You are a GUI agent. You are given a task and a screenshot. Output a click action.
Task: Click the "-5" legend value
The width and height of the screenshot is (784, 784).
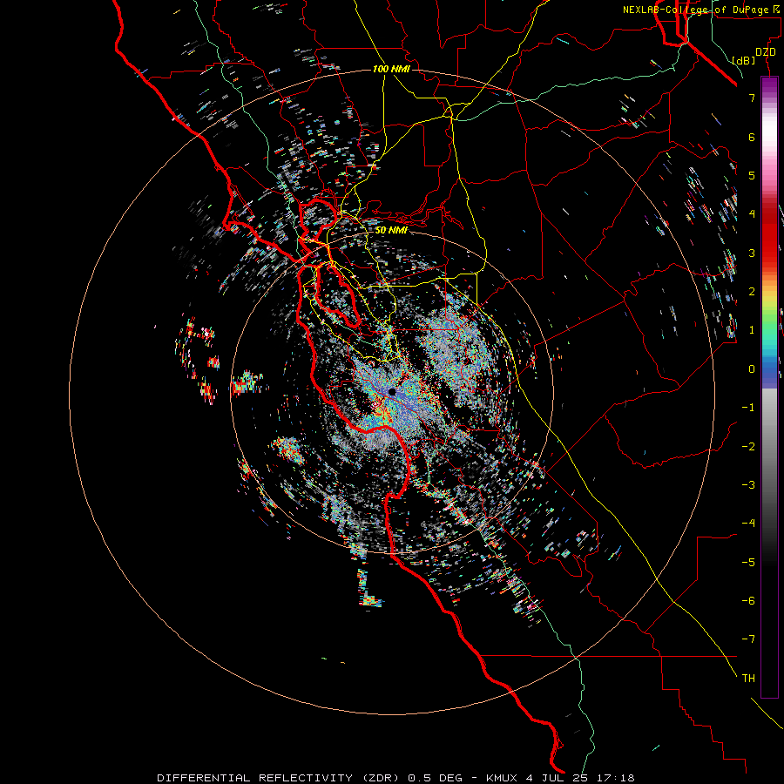748,562
